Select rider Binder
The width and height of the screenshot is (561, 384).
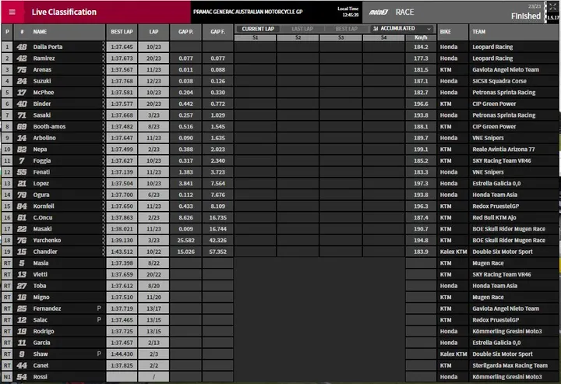(x=42, y=104)
